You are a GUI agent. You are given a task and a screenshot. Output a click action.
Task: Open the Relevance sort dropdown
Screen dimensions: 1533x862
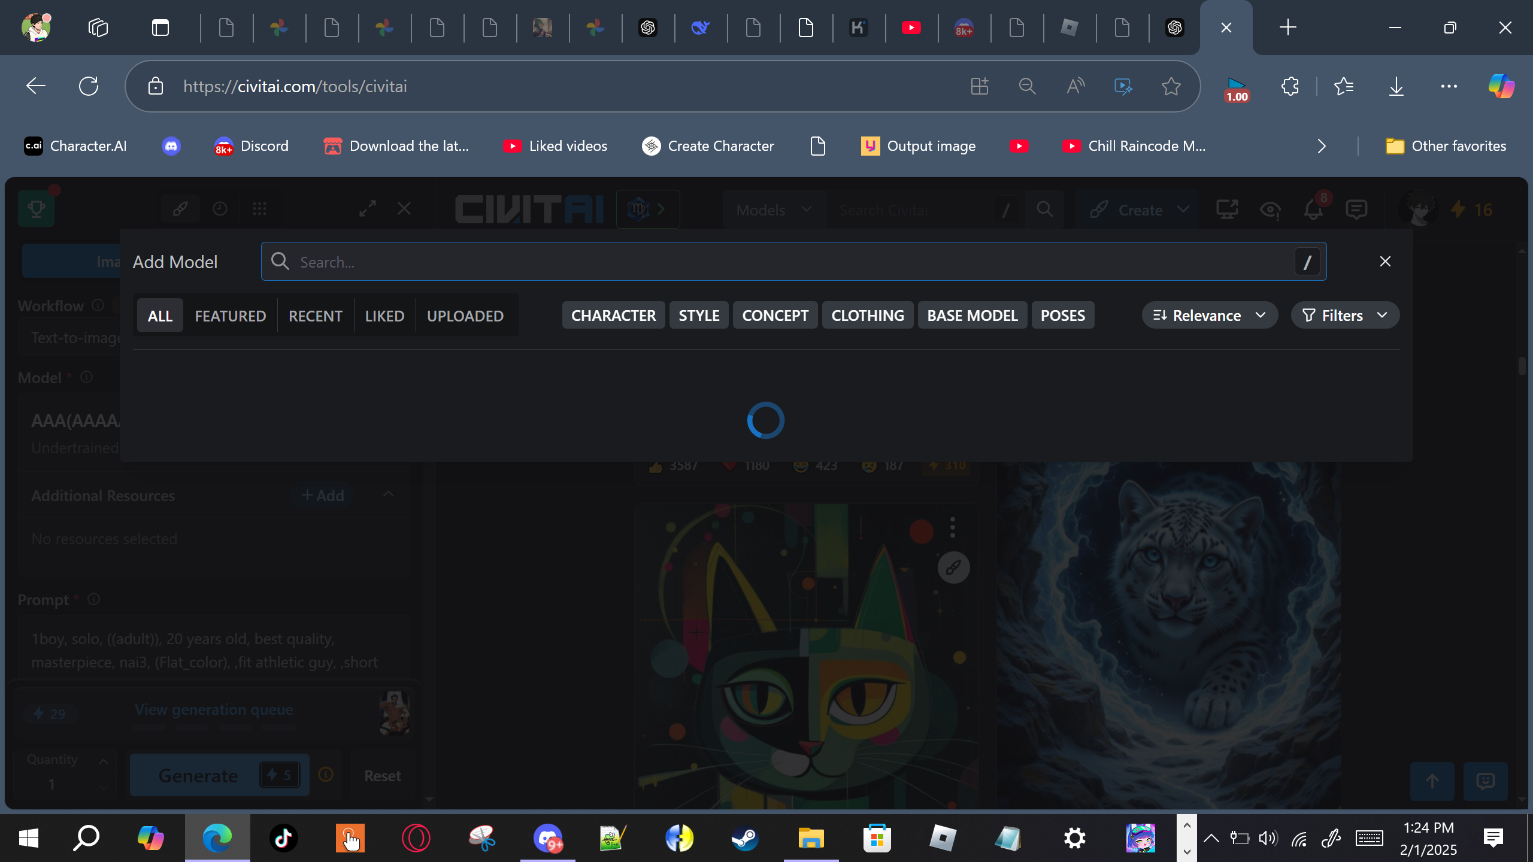pos(1209,315)
